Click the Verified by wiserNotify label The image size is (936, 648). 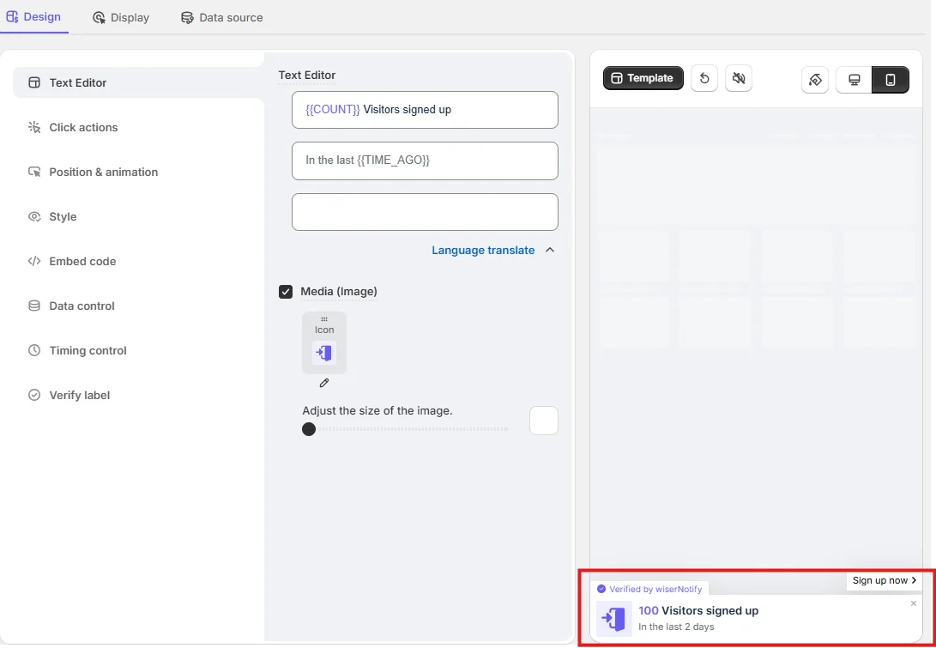click(x=649, y=589)
